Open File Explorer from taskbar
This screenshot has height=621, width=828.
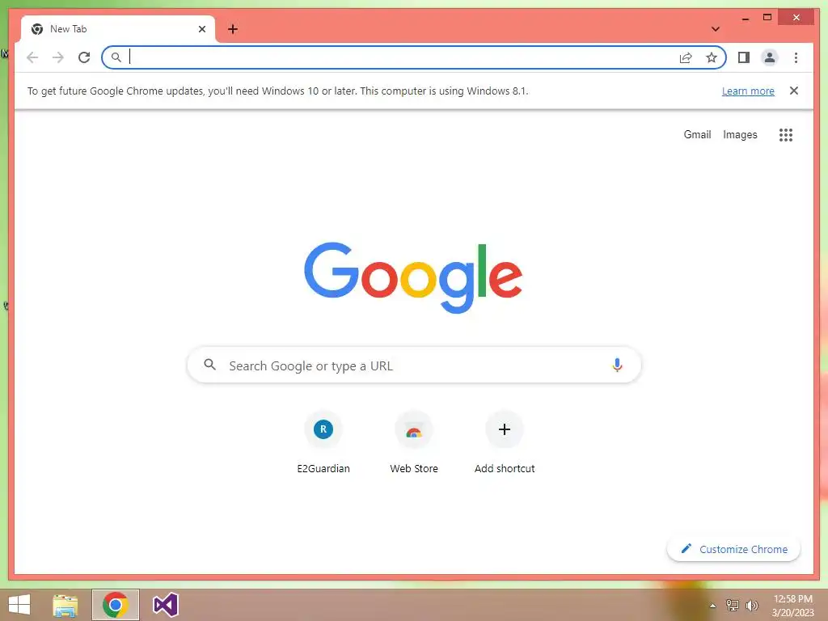tap(65, 605)
